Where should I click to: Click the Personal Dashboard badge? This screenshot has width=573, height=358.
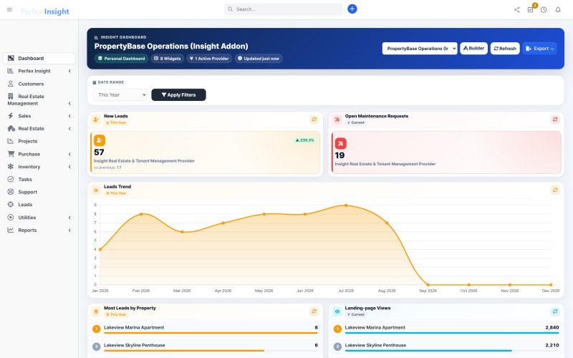[x=121, y=59]
